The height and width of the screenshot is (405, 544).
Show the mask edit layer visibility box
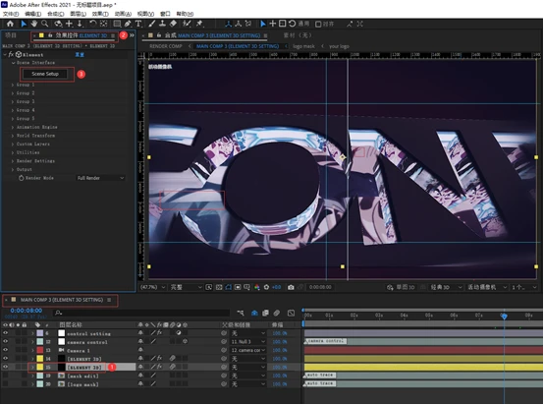(5, 376)
